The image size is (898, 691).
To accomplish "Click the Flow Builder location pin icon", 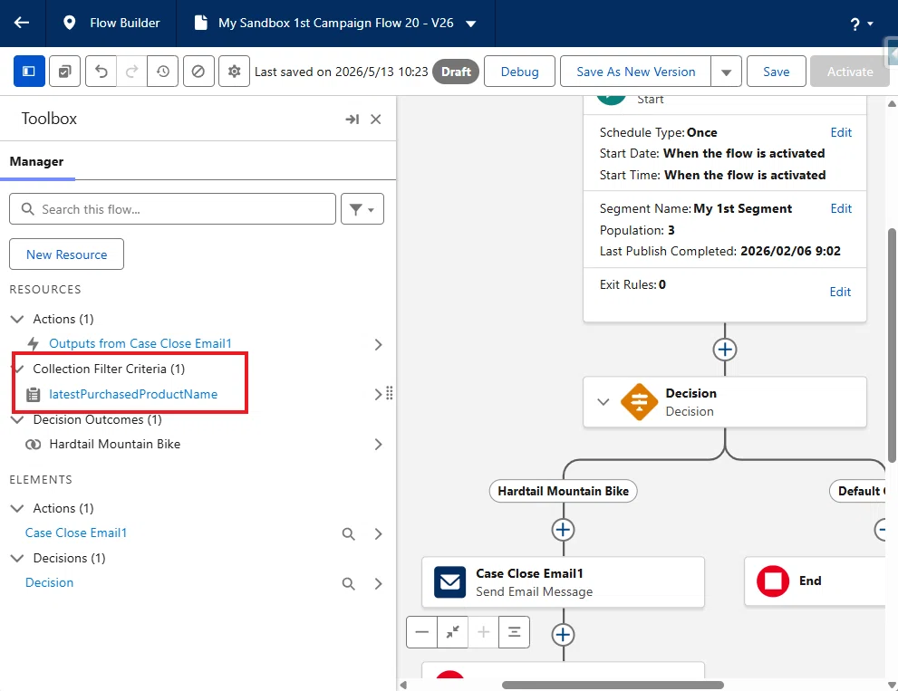I will (69, 23).
